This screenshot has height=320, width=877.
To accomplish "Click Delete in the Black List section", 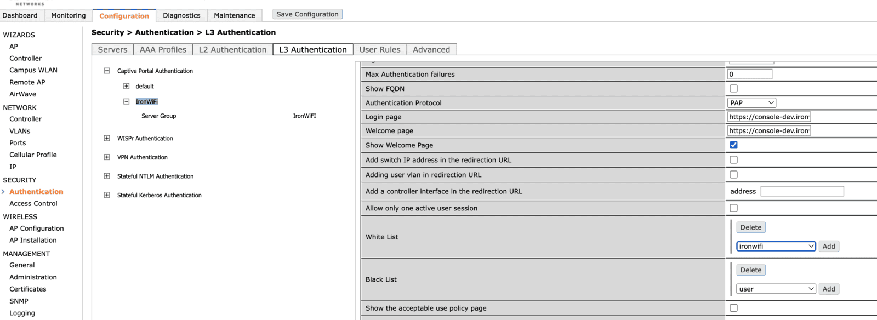I will click(751, 270).
